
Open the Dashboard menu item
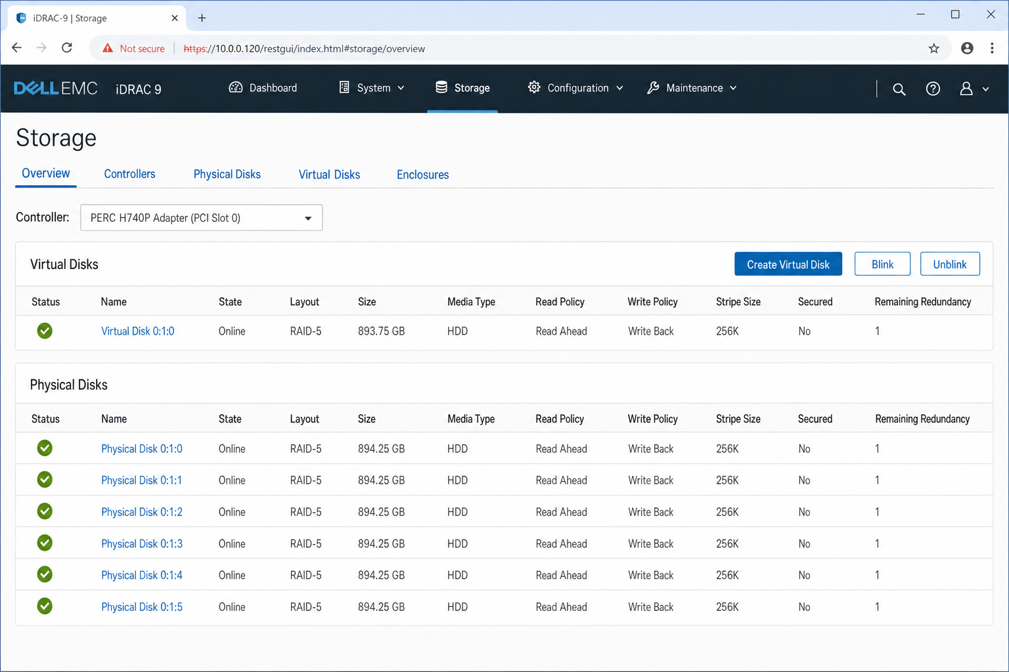[x=263, y=88]
